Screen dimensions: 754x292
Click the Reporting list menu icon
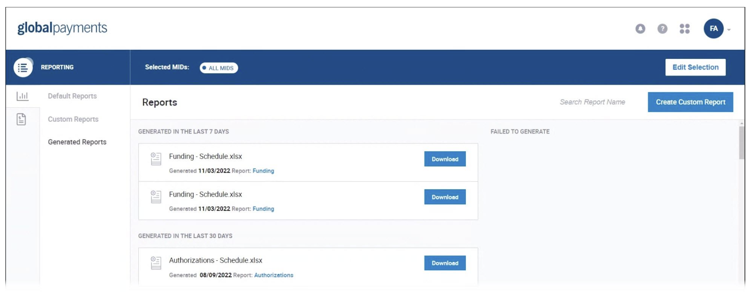click(23, 67)
